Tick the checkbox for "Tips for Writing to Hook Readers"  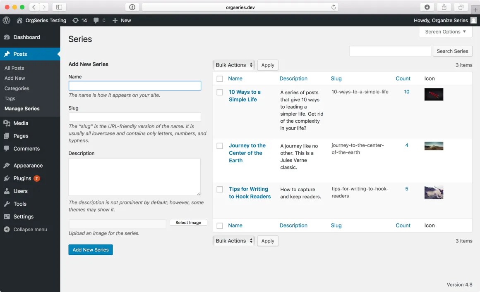point(219,189)
